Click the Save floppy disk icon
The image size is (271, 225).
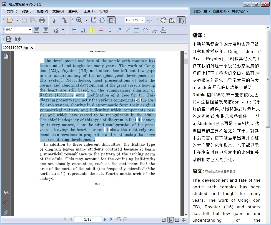click(24, 20)
